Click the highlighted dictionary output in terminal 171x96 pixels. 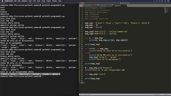coord(30,74)
